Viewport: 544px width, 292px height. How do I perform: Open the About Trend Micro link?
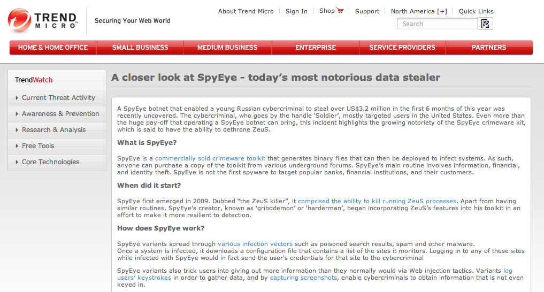pyautogui.click(x=246, y=11)
